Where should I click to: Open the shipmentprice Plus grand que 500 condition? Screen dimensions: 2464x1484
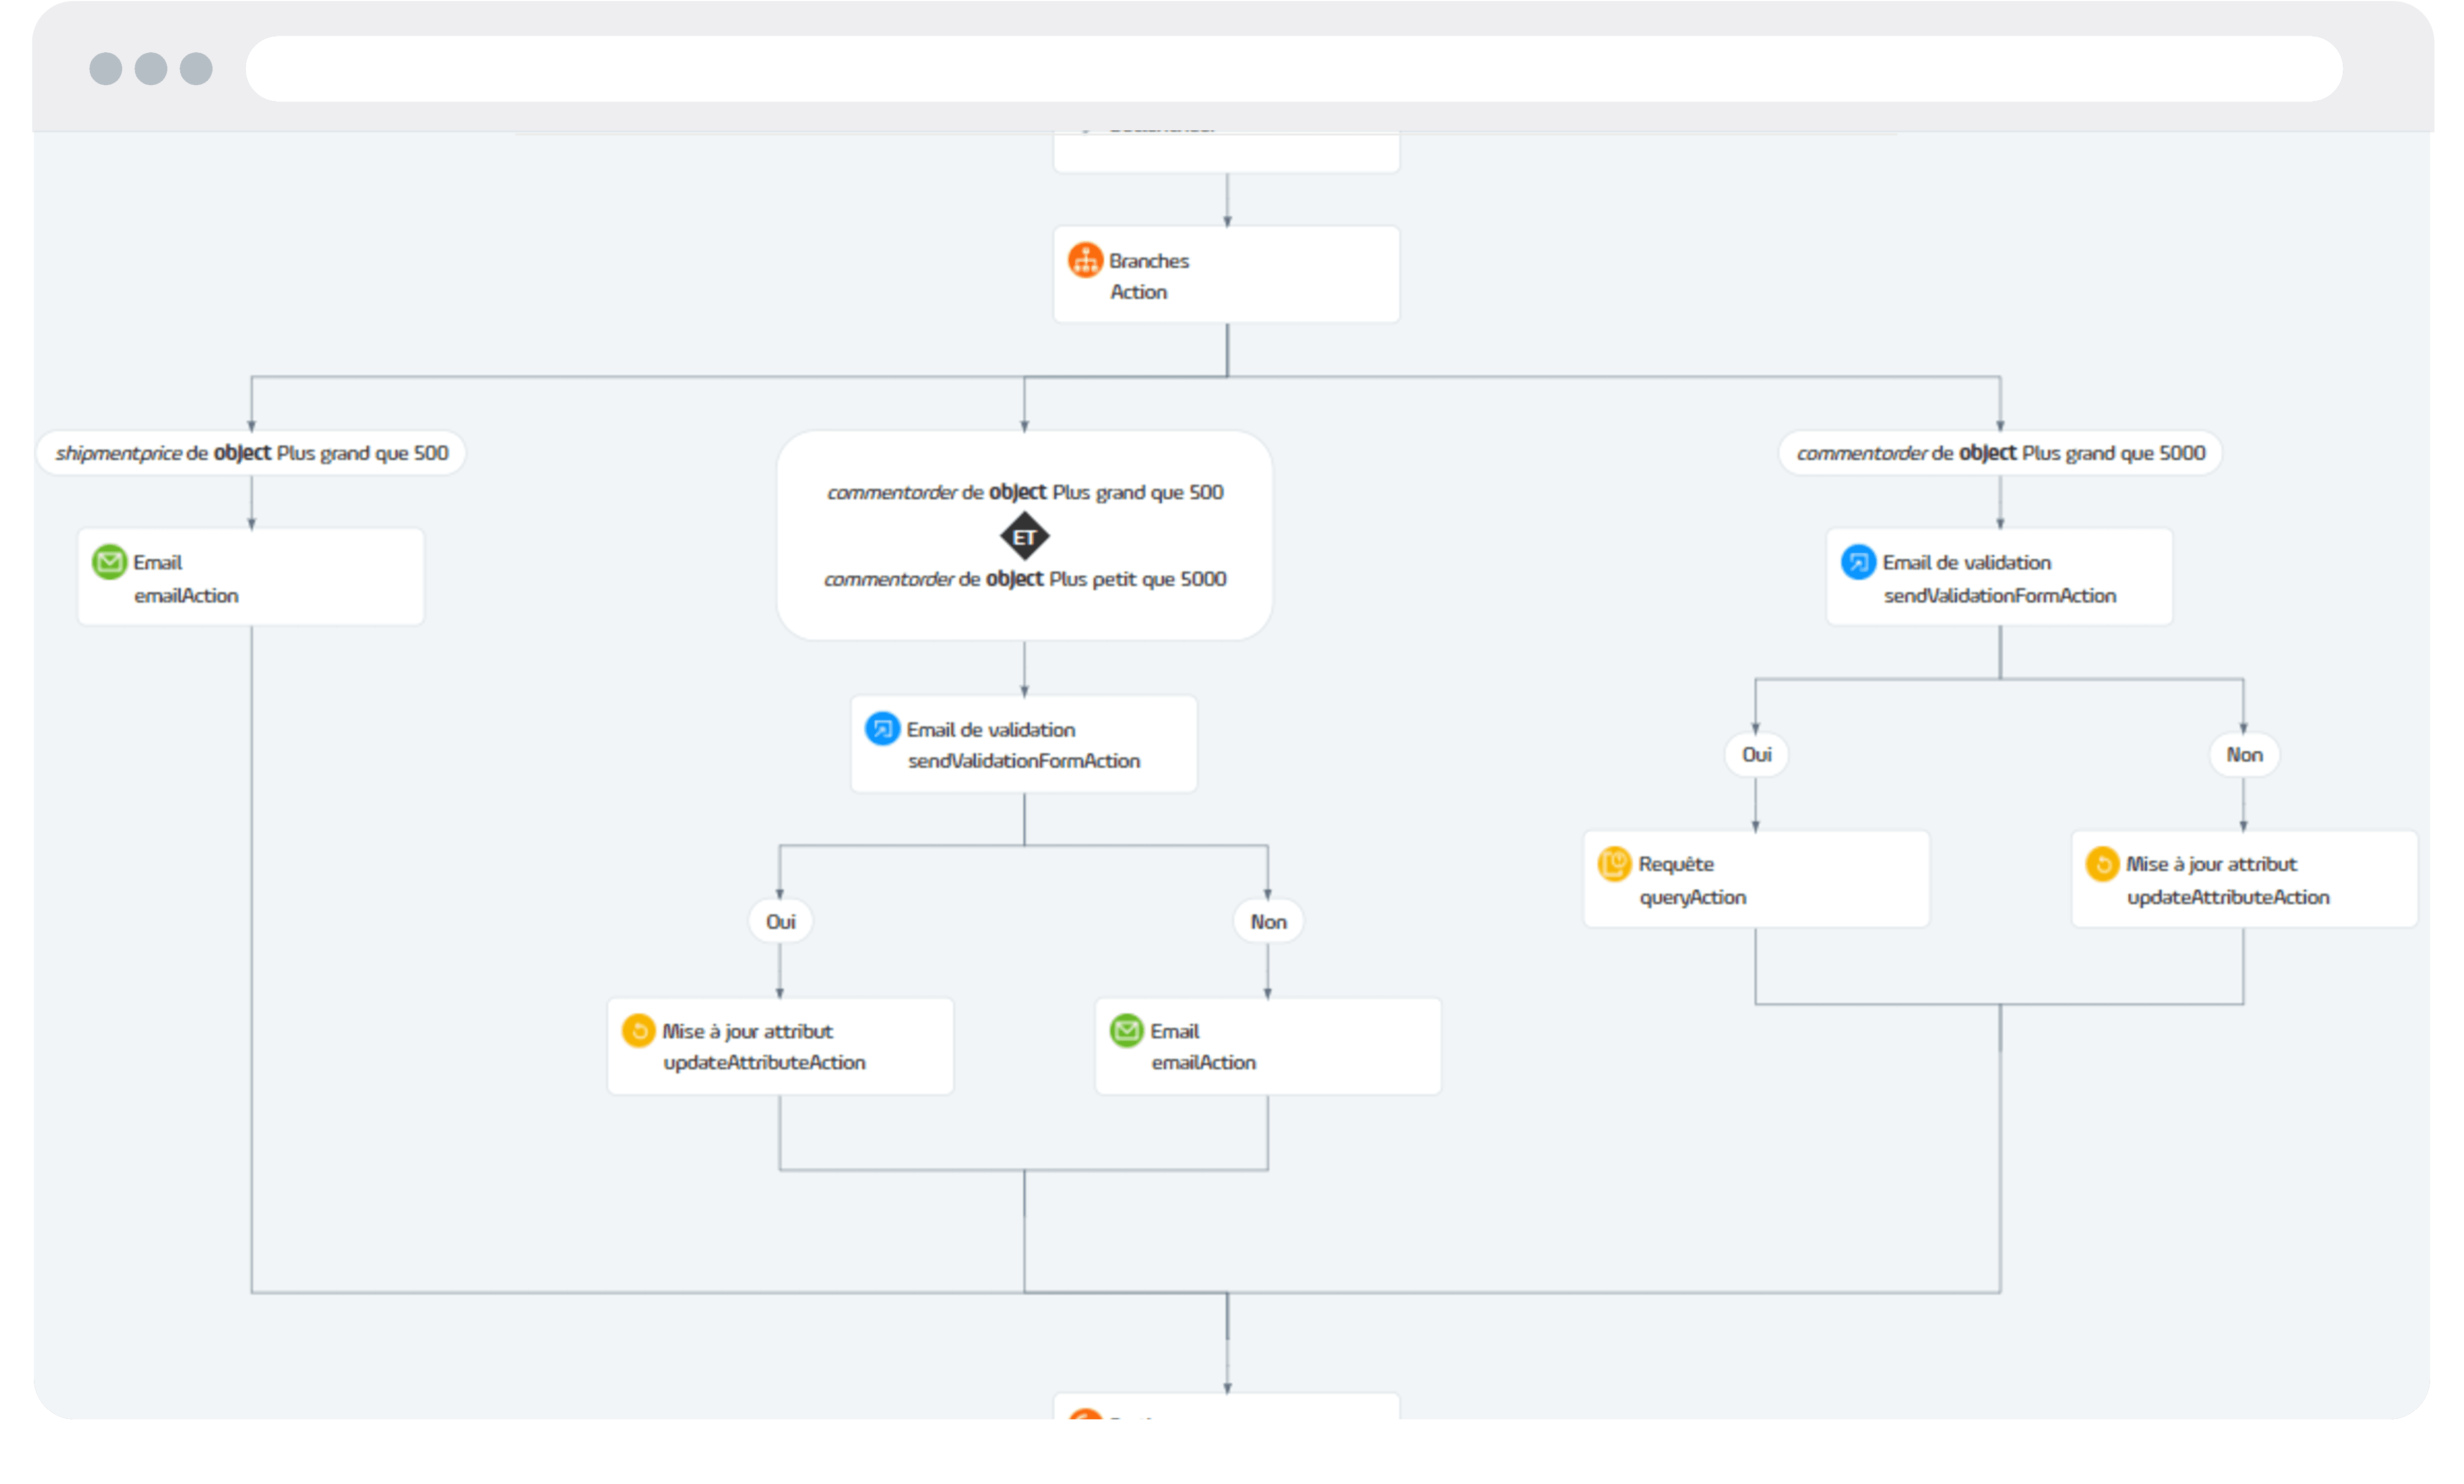click(x=251, y=453)
